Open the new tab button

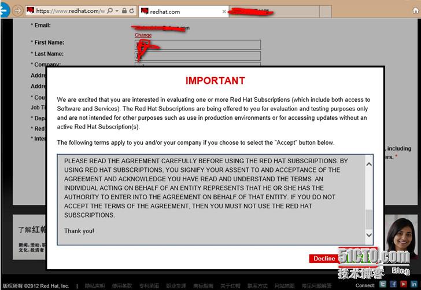coord(326,12)
